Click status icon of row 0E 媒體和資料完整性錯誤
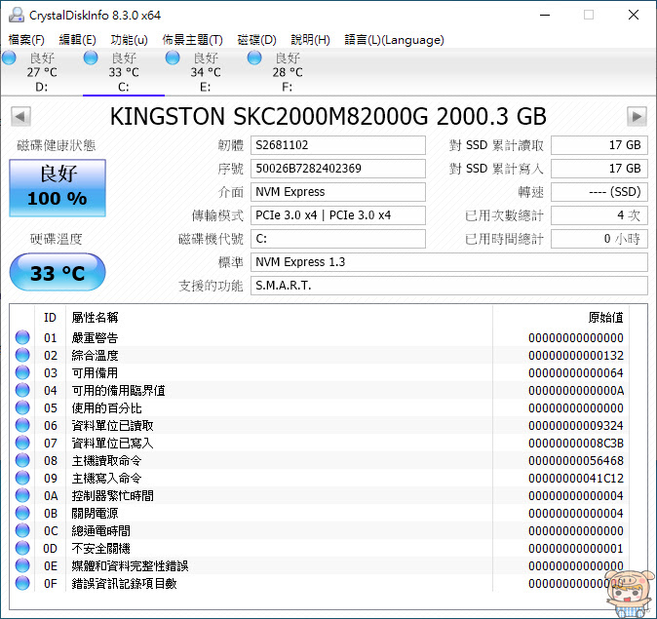The height and width of the screenshot is (619, 657). 22,565
